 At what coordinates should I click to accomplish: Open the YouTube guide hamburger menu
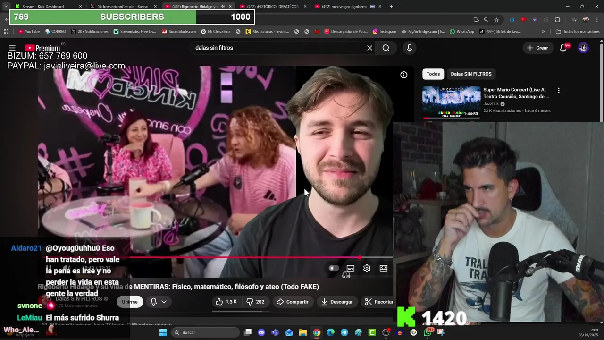[12, 48]
